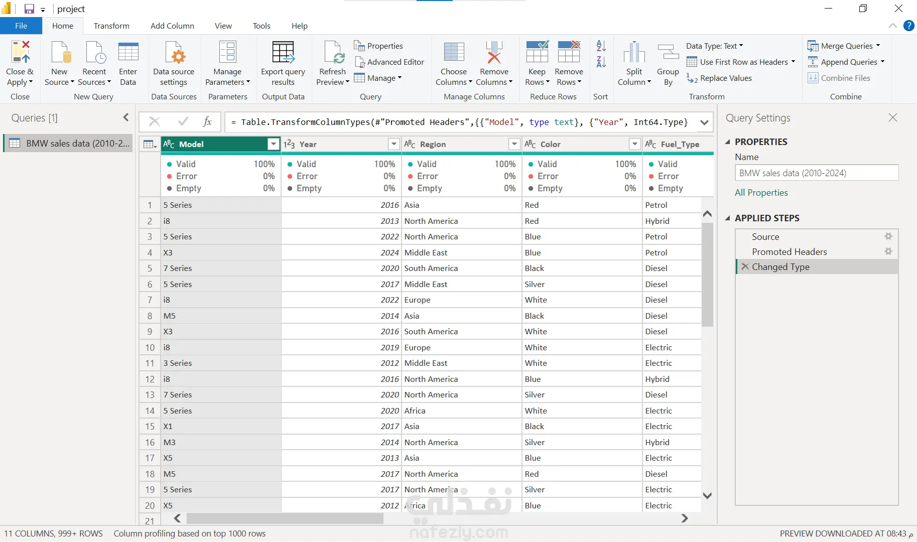
Task: Open the Enter Data table icon
Action: (x=128, y=52)
